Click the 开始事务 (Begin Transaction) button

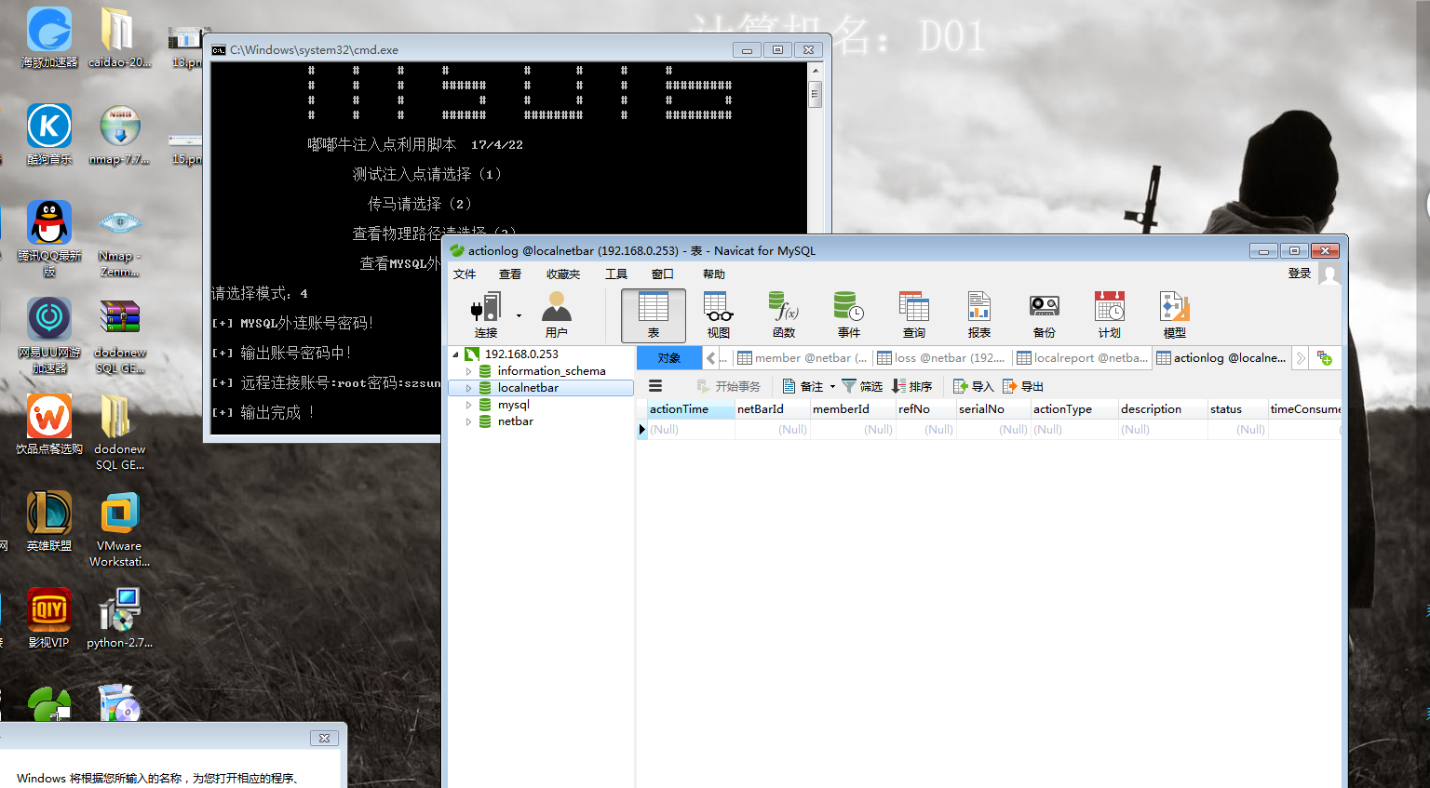[728, 386]
